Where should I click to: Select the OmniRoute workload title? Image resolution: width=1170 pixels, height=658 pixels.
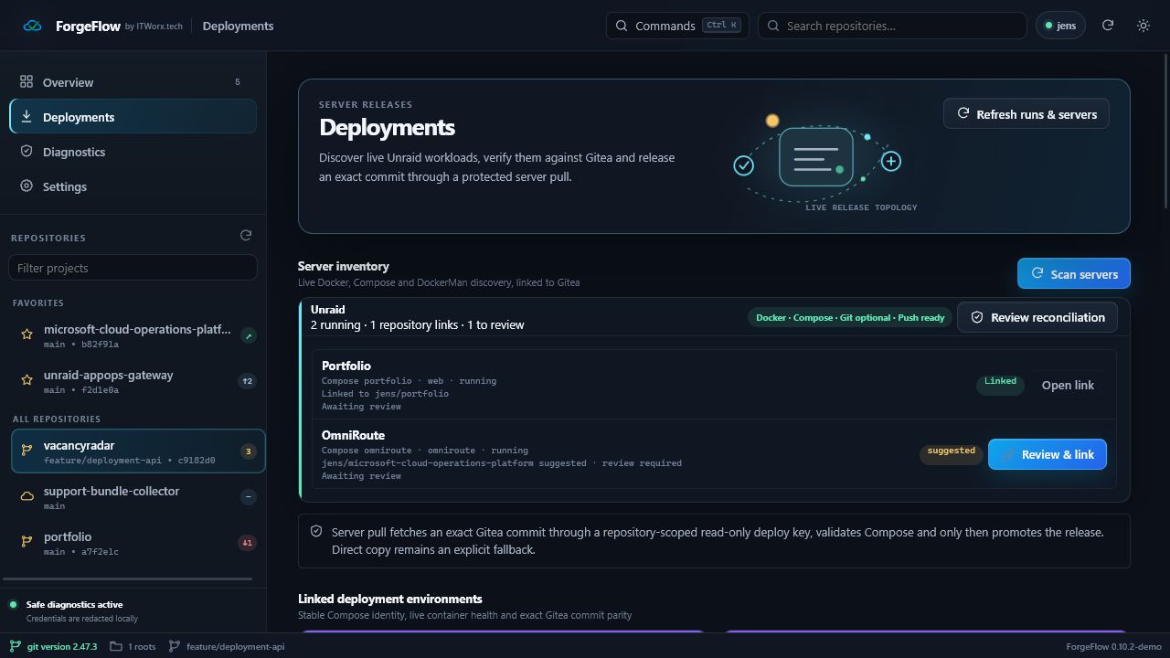(x=353, y=435)
